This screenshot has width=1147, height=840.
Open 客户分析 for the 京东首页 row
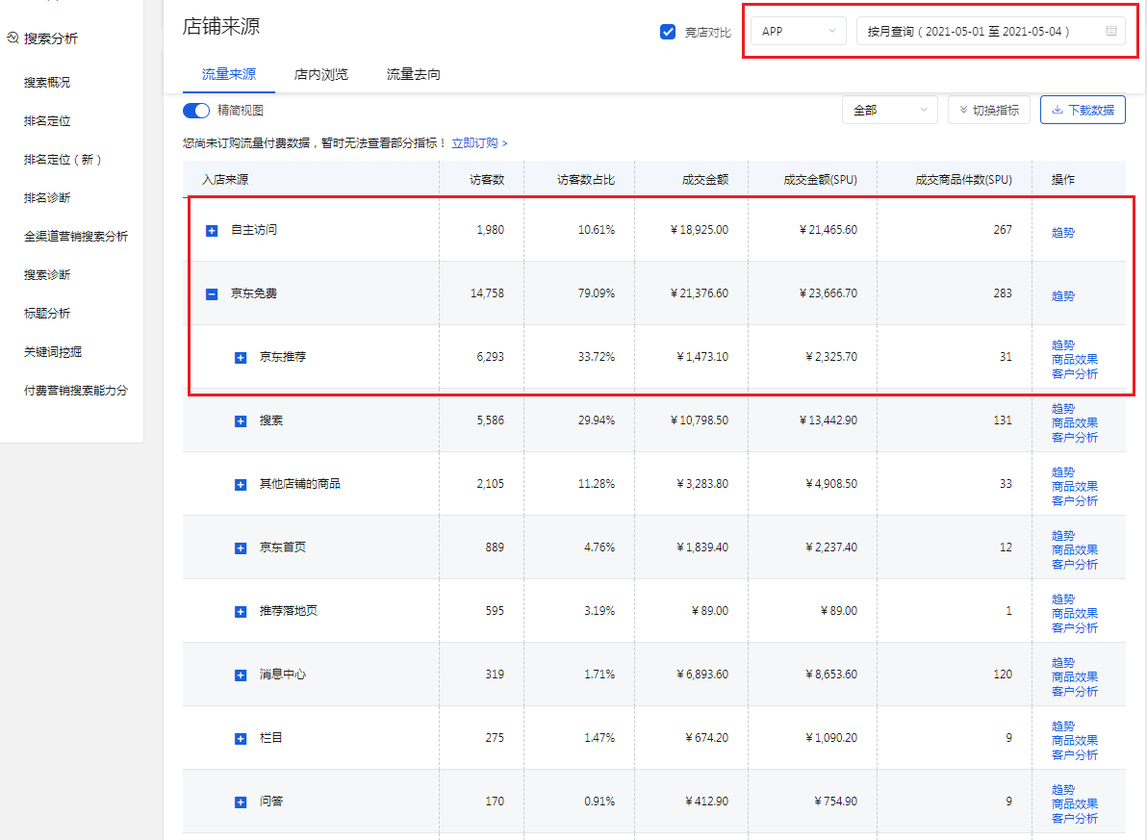point(1075,565)
